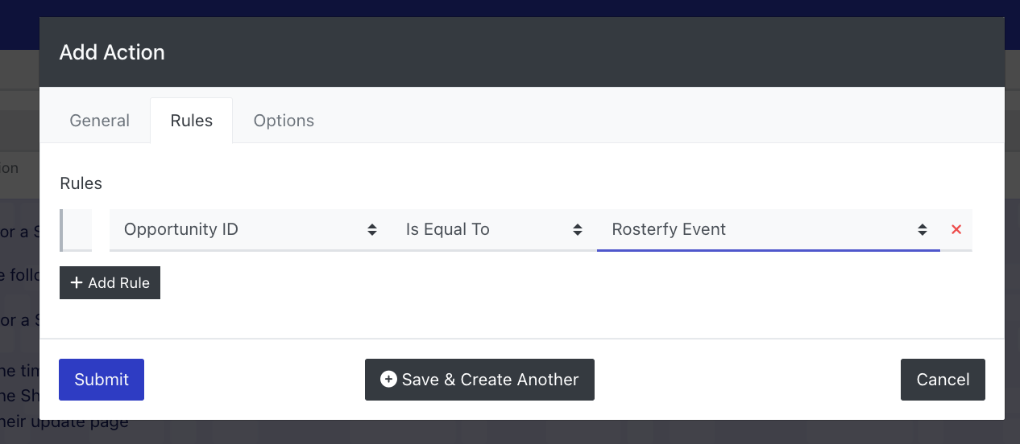Click the up-down arrows on the Rosterfy Event selector

click(x=923, y=229)
